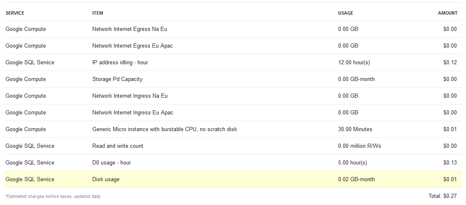
Task: Click Google Compute in the Storage Pd Capacity row
Action: coord(26,79)
